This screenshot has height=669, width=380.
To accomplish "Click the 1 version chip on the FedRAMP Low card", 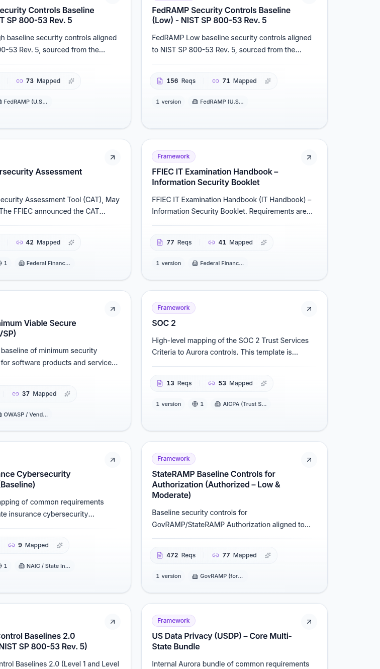I will point(168,102).
